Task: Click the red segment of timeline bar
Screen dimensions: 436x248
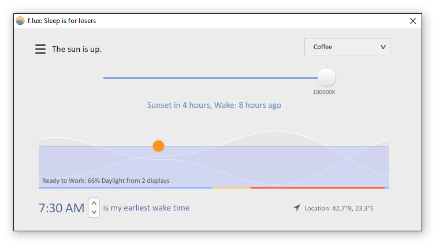Action: point(318,188)
